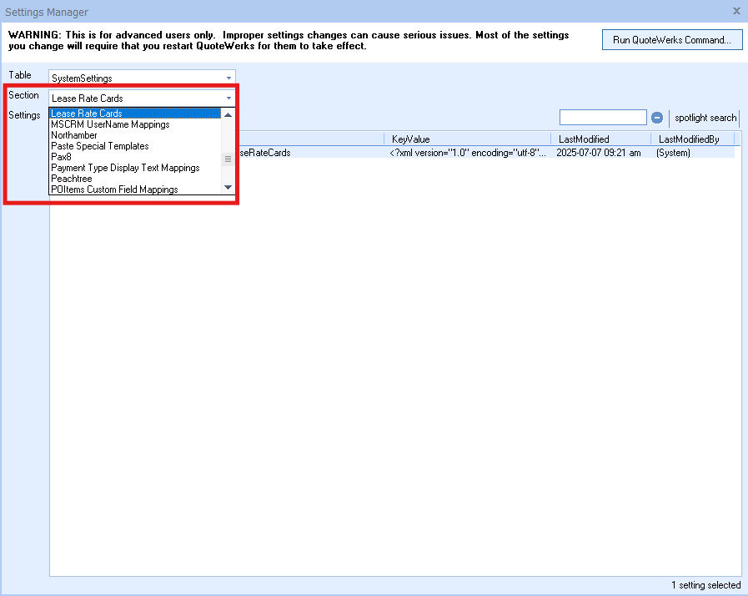The image size is (748, 596).
Task: Click the Run QuoteWerks Command button
Action: pos(672,40)
